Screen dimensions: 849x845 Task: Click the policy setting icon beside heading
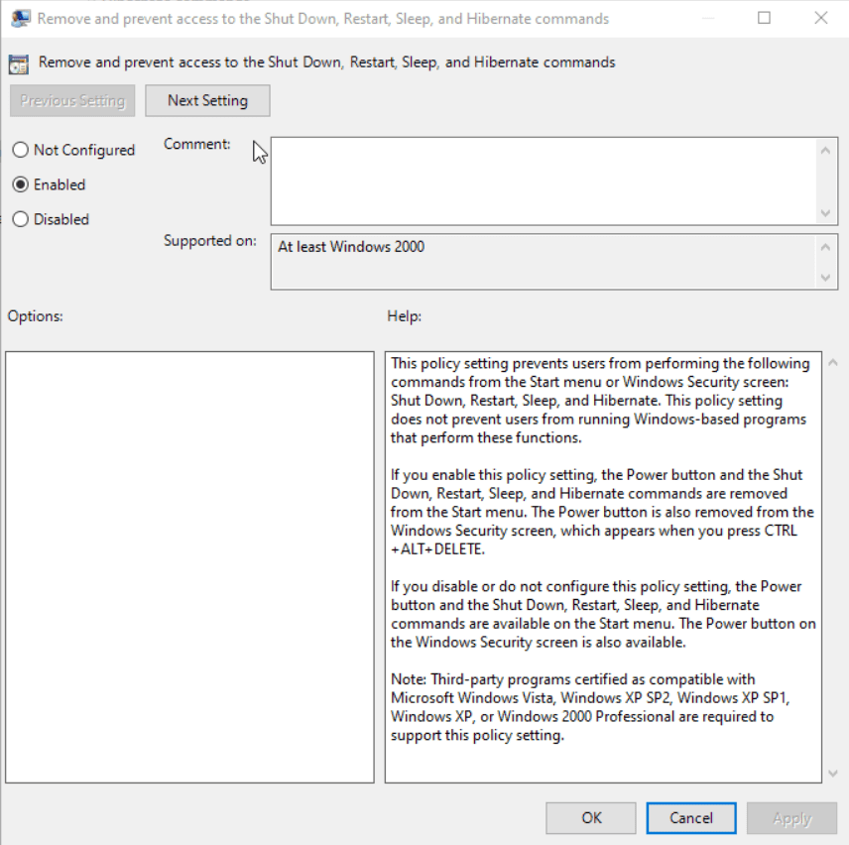point(19,63)
